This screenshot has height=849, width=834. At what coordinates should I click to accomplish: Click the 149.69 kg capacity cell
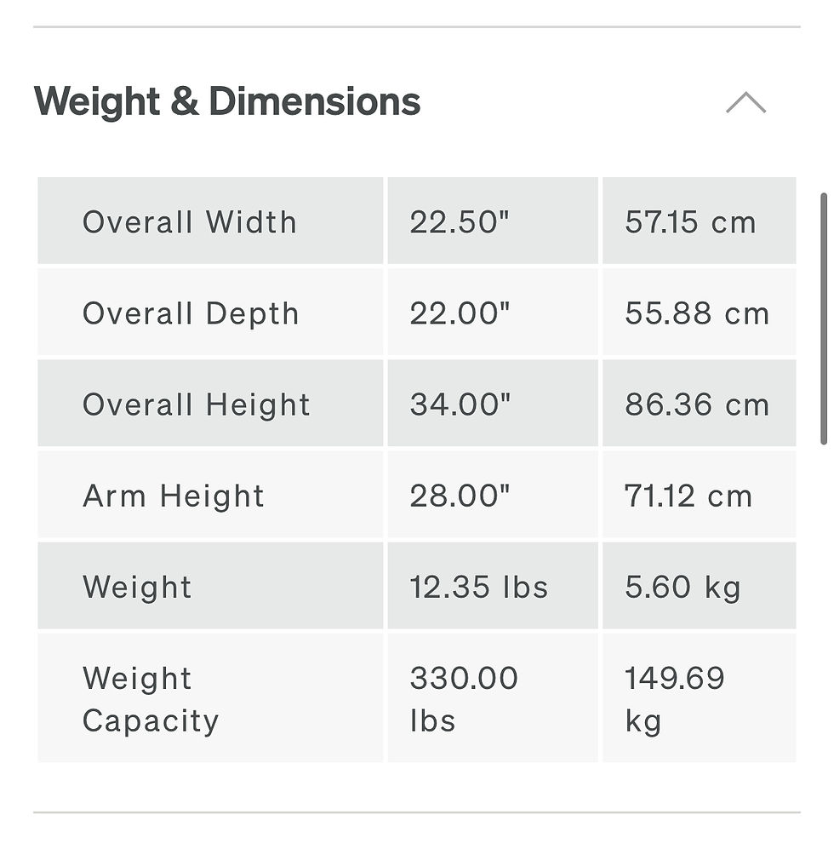(675, 699)
